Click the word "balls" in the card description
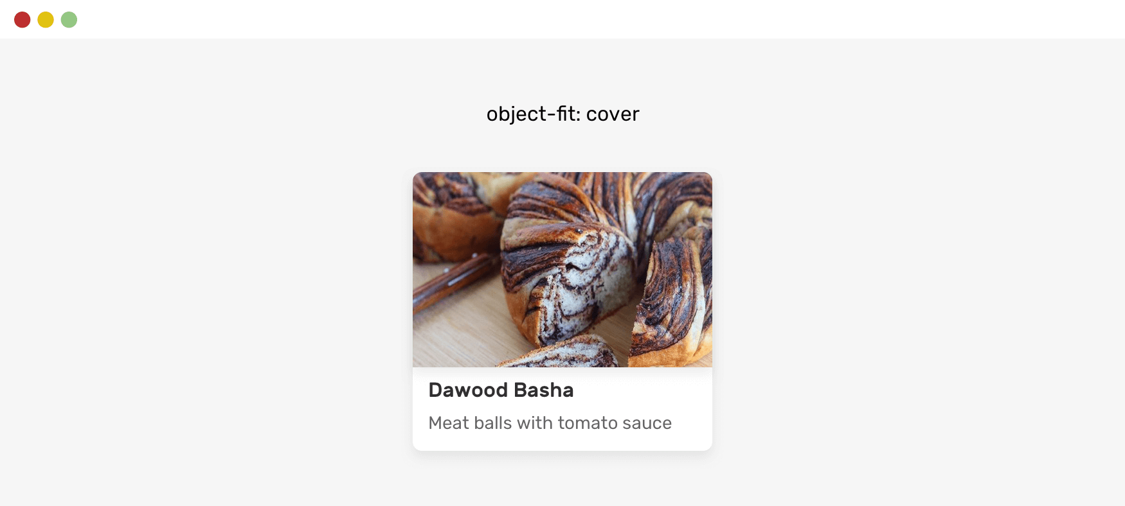Screen dimensions: 1125x506 coord(492,423)
